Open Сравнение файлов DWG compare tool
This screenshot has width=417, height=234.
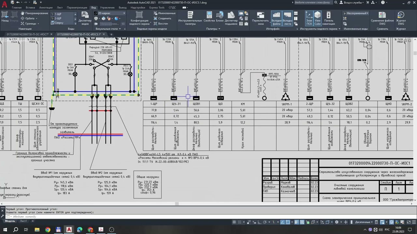pyautogui.click(x=382, y=18)
